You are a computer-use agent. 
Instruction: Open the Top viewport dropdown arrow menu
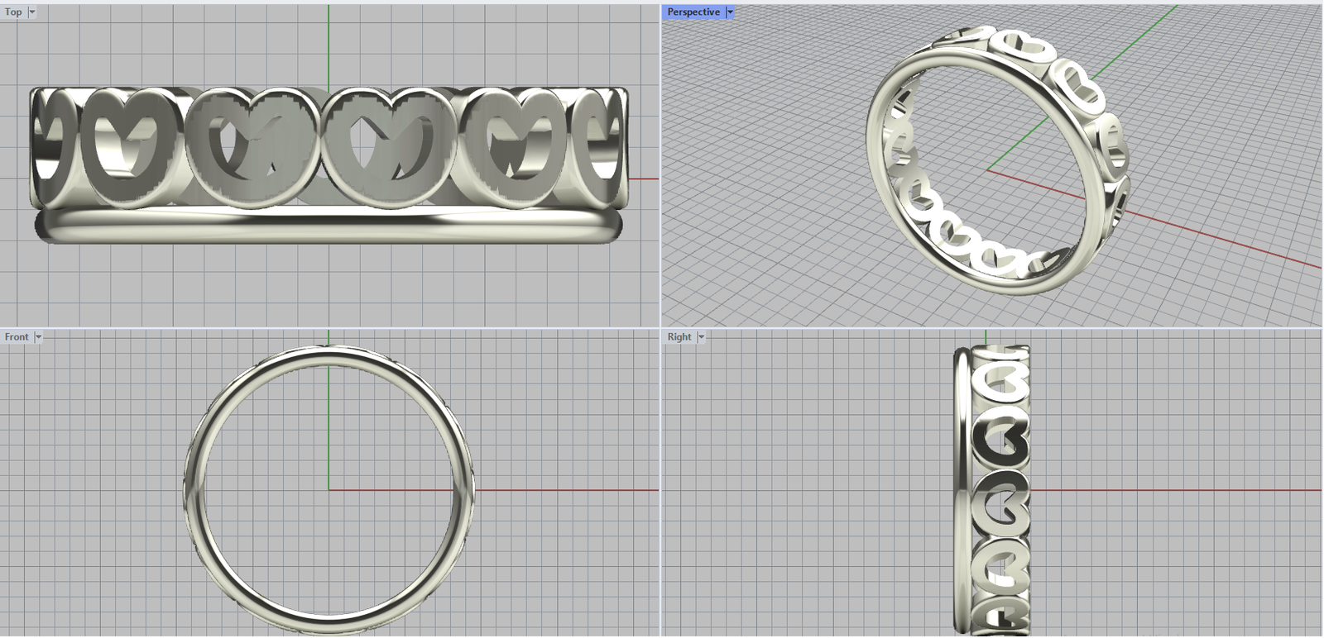[32, 12]
